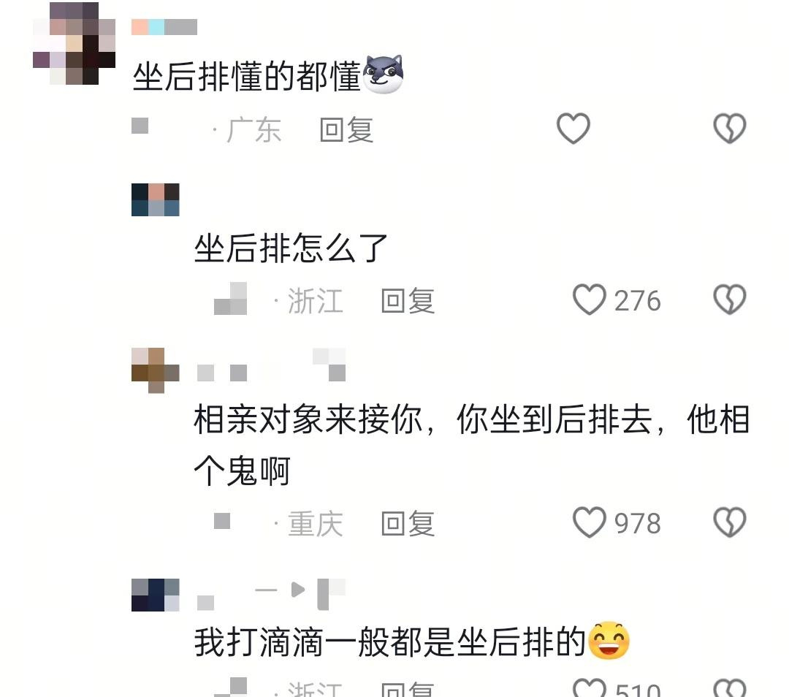Tap the comment text 我打滴滴一般都是坐后排的
789x697 pixels.
[389, 641]
